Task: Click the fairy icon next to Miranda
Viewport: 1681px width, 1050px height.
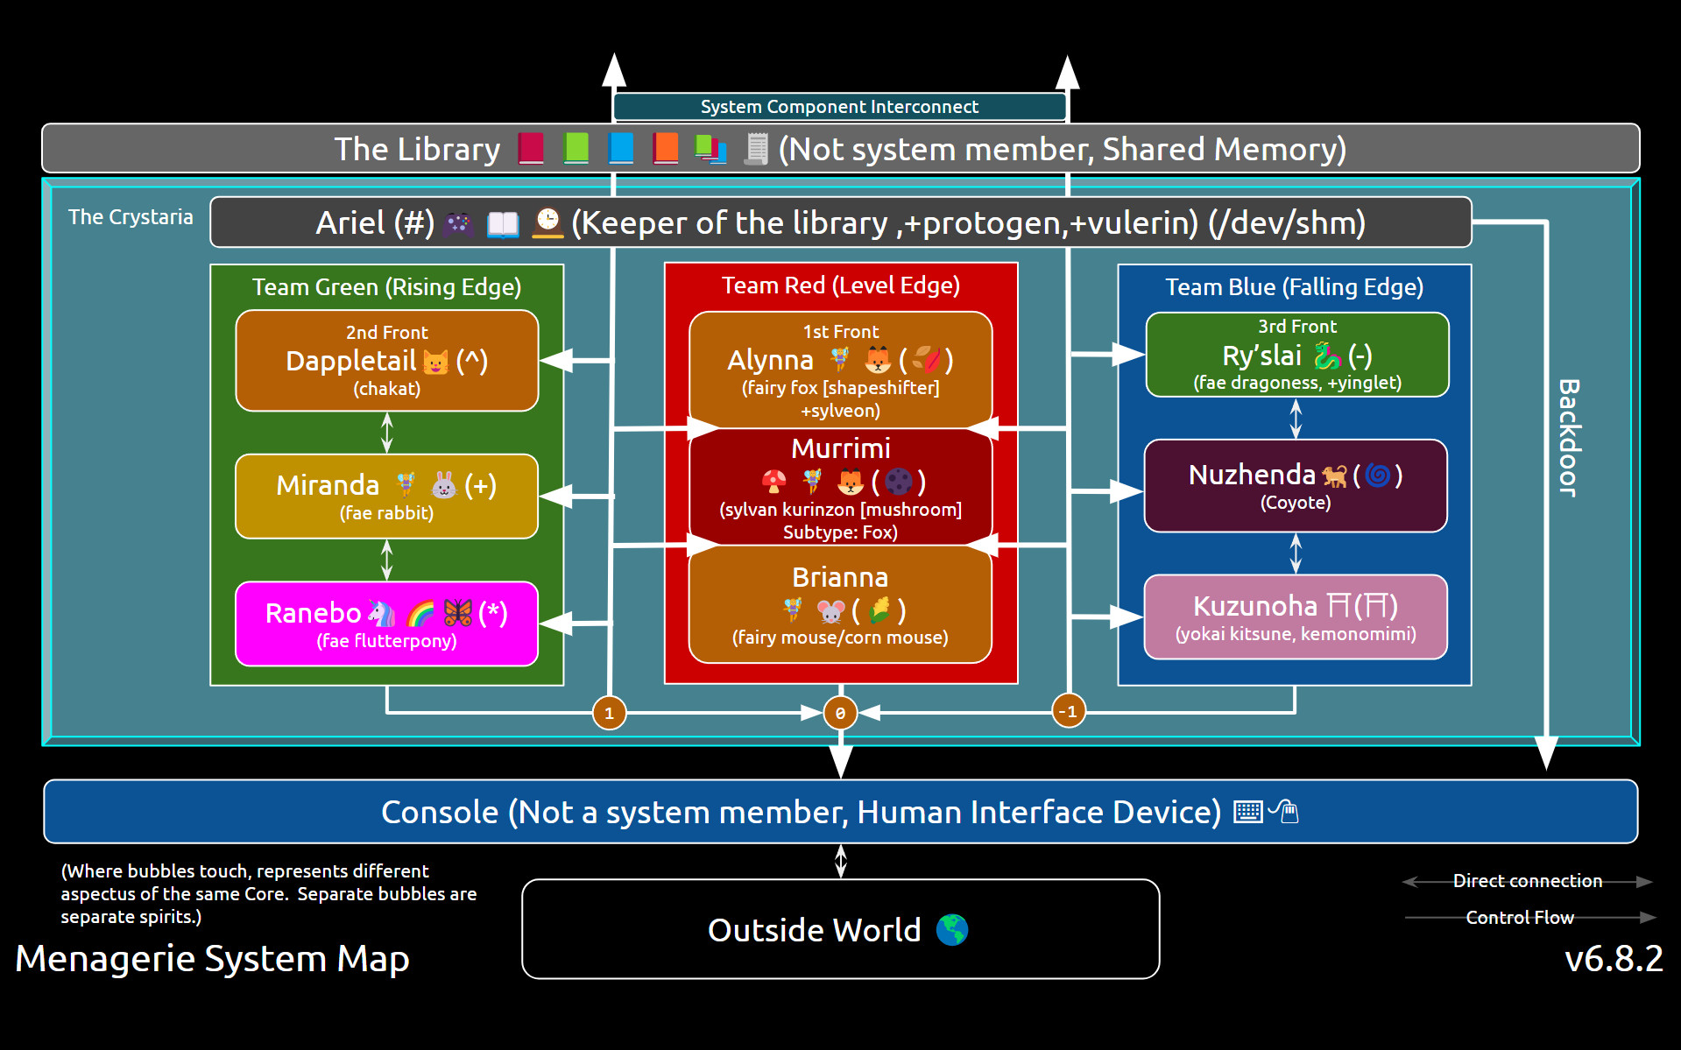Action: (x=406, y=484)
